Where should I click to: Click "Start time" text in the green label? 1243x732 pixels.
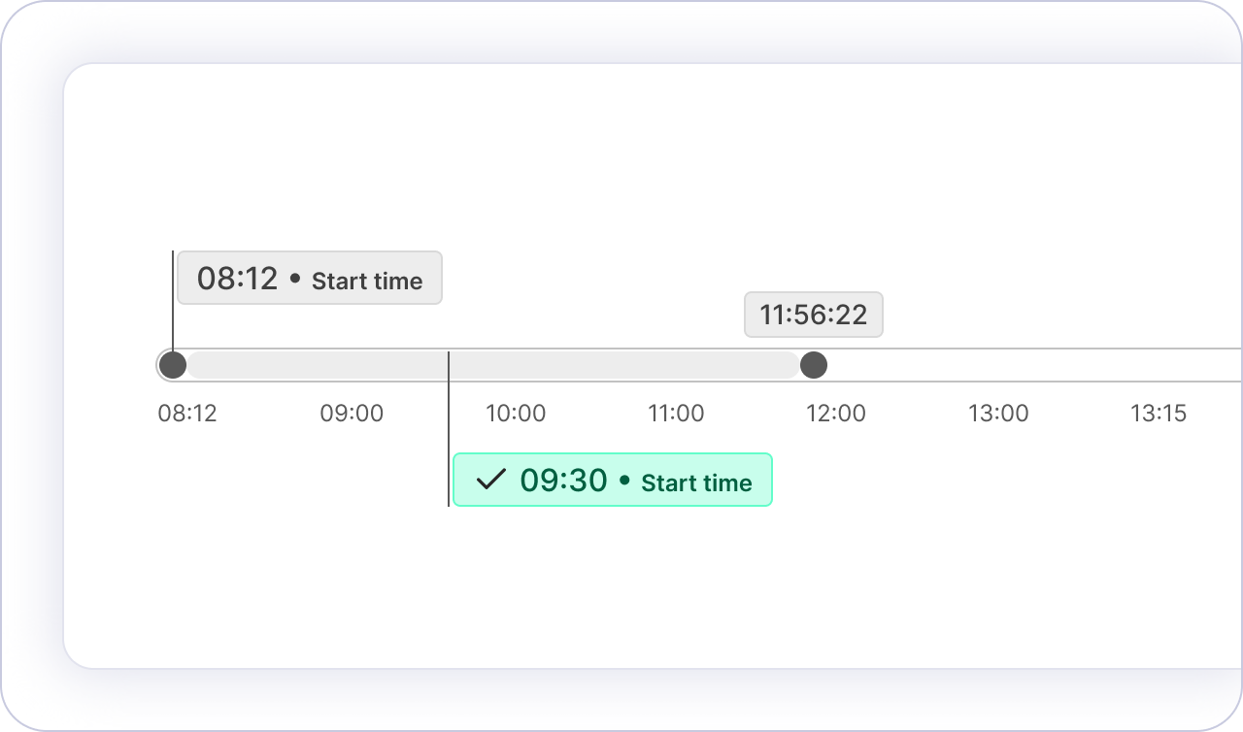[x=696, y=482]
